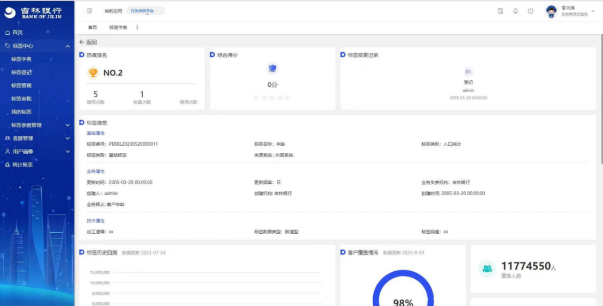Click the 基础属性 section heading
The width and height of the screenshot is (603, 306).
(x=96, y=133)
